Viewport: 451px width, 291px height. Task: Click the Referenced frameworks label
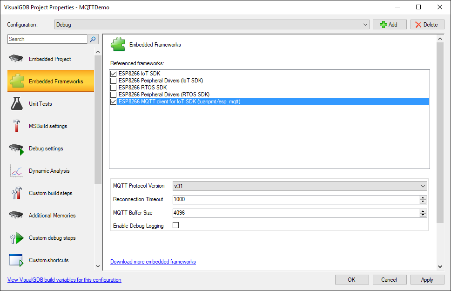[137, 63]
